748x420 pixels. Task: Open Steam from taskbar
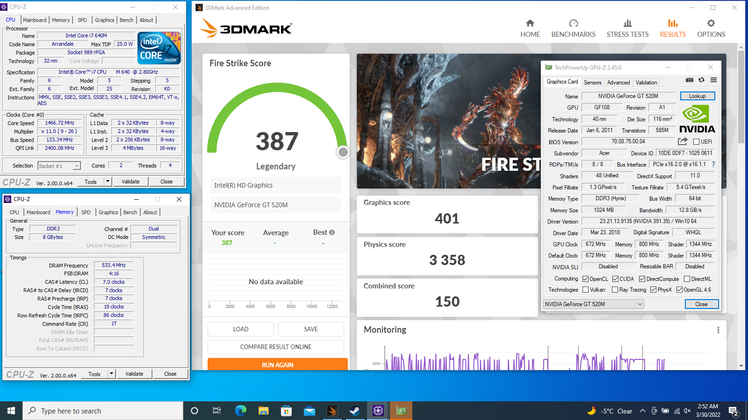355,411
